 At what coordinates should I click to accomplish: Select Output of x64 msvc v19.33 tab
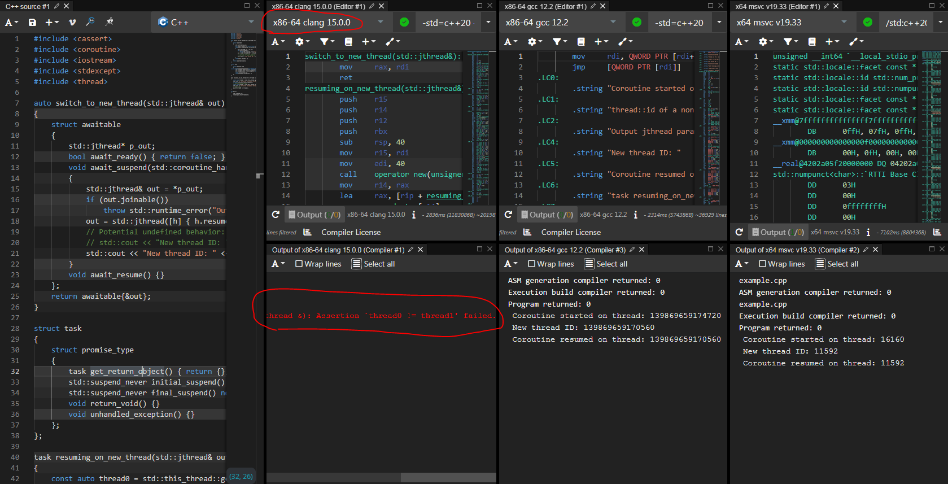(797, 250)
